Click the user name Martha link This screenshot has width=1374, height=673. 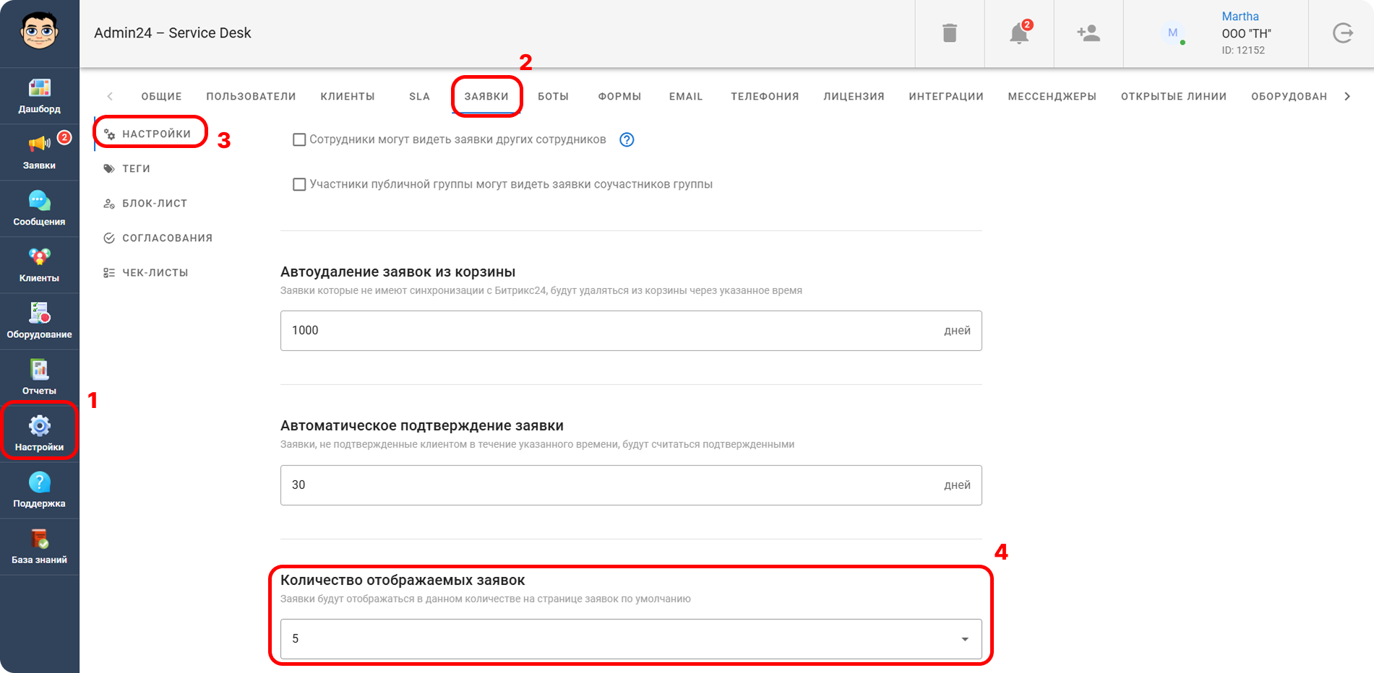tap(1240, 17)
